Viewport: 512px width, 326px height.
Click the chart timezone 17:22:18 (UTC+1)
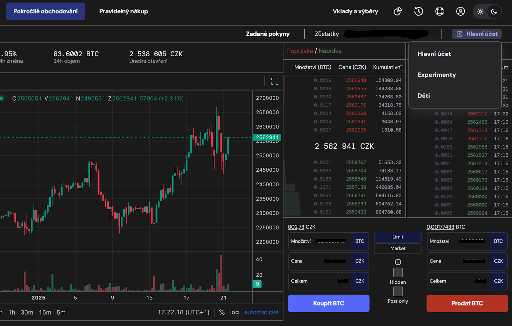[x=184, y=312]
